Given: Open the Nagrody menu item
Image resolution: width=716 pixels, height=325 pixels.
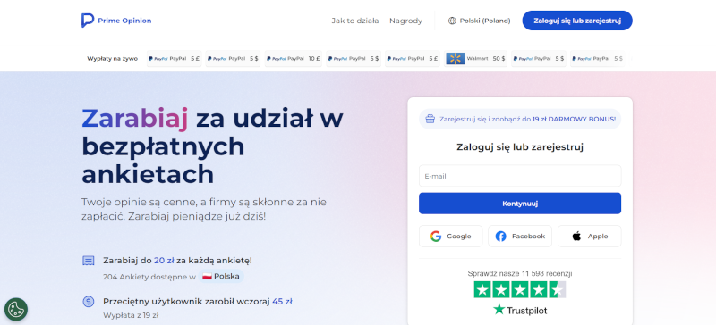Looking at the screenshot, I should (405, 21).
